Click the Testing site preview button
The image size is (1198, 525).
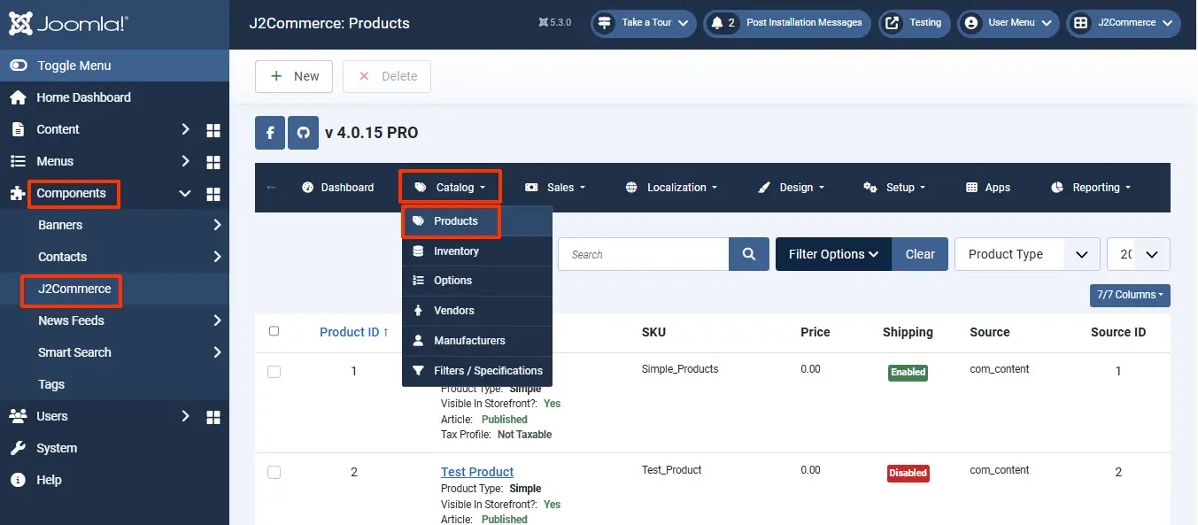[x=915, y=23]
